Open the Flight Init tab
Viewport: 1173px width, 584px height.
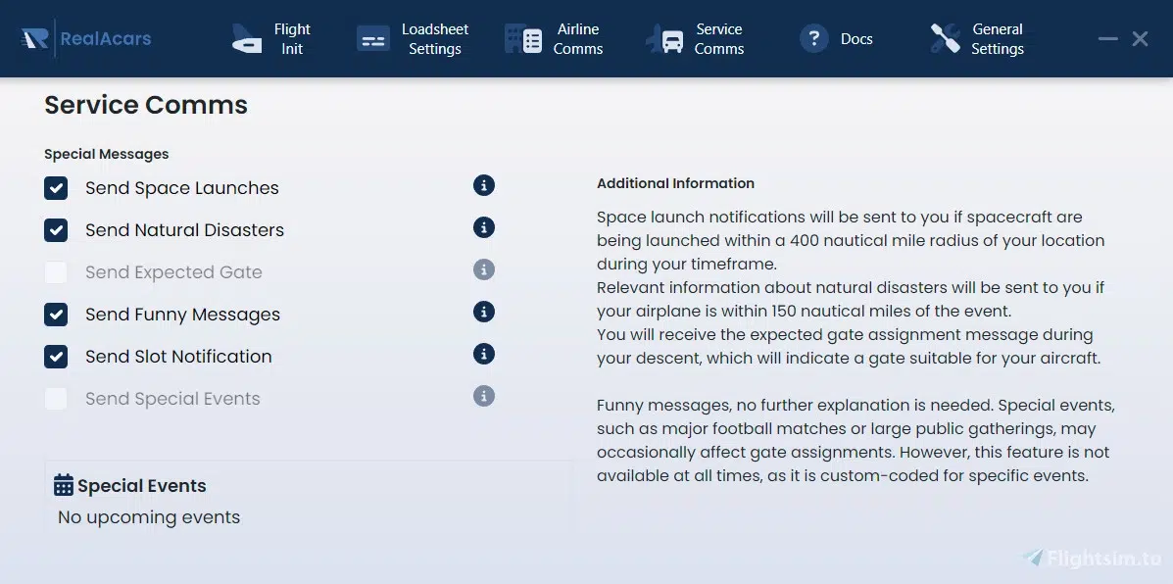point(271,39)
